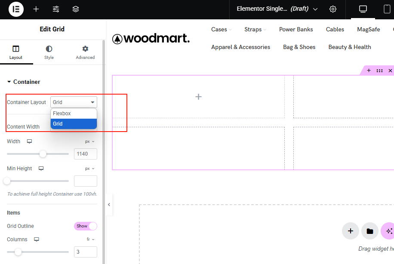Click the Elementor logo icon

pos(16,9)
